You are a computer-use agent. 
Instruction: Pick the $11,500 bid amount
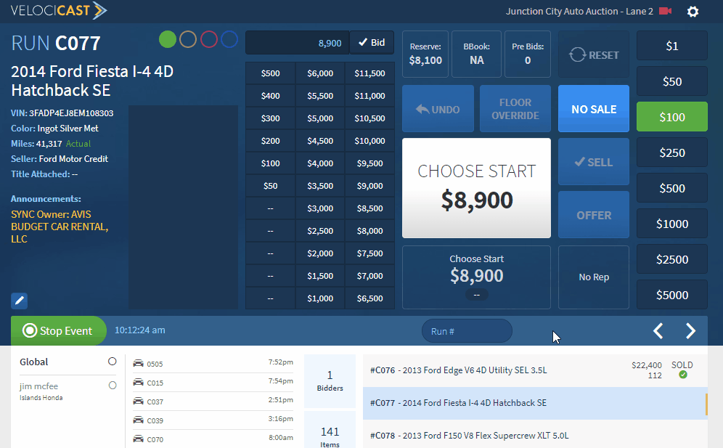369,73
